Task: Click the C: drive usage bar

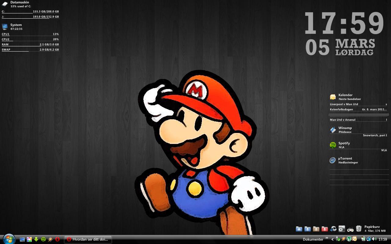Action: [30, 12]
